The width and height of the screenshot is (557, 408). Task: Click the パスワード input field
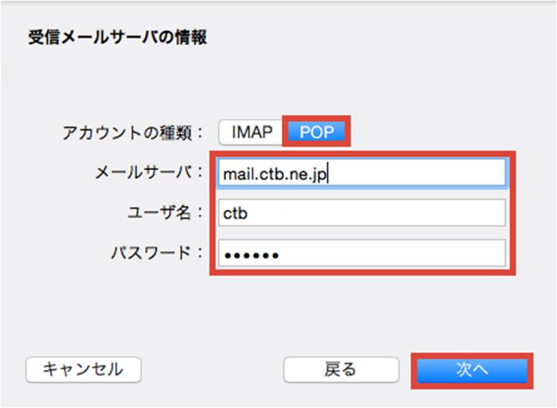pyautogui.click(x=362, y=253)
